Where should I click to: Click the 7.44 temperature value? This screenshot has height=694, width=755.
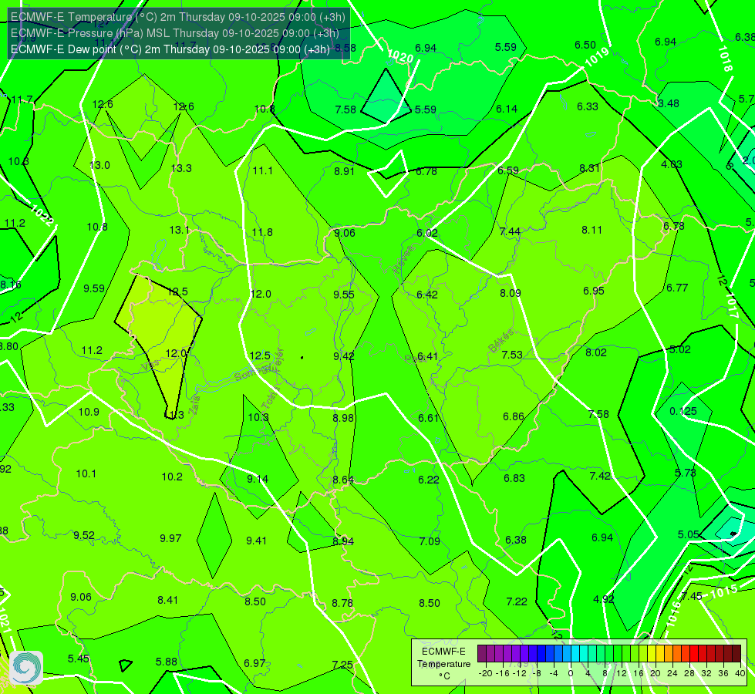click(x=510, y=231)
